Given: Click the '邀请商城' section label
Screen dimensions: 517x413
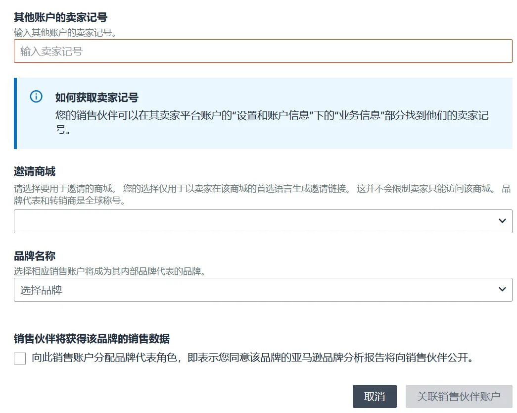Looking at the screenshot, I should [x=35, y=172].
